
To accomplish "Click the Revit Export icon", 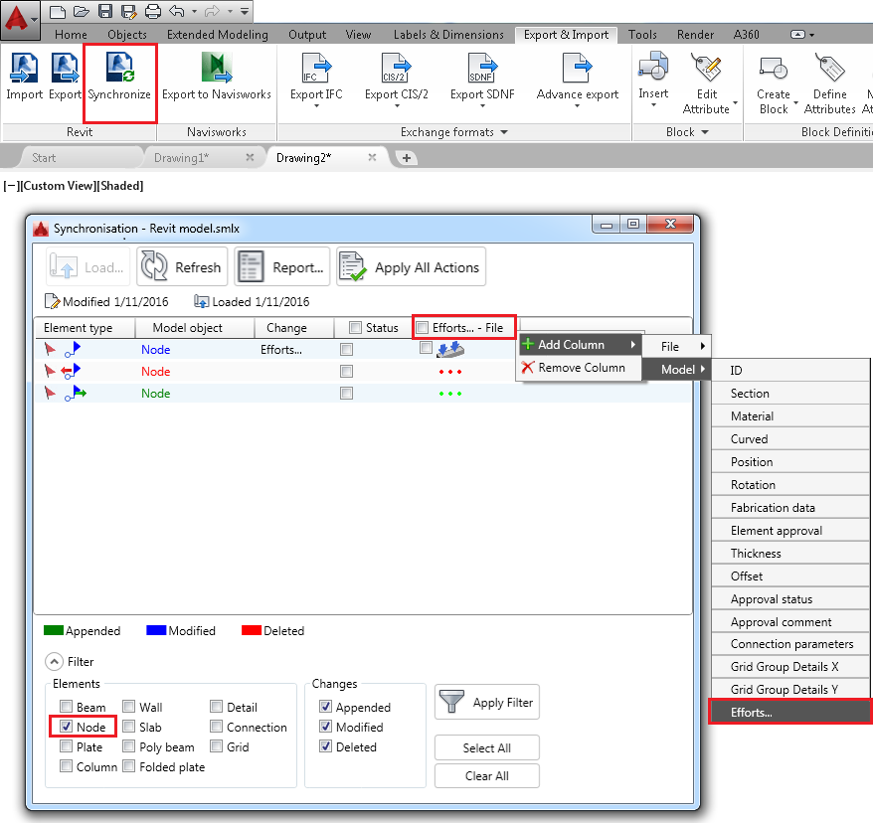I will click(x=65, y=68).
